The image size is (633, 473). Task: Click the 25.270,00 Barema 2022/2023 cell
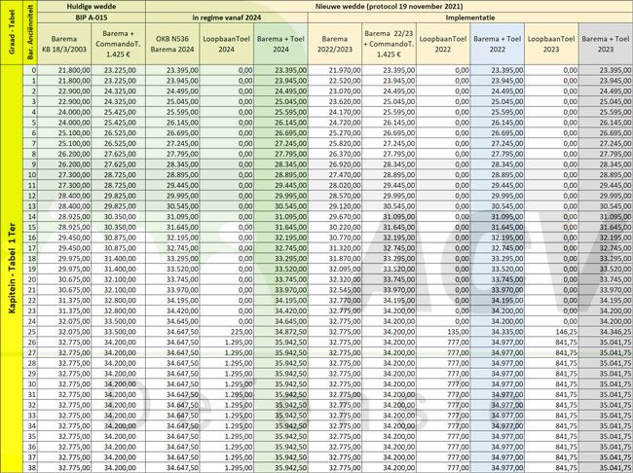(335, 133)
